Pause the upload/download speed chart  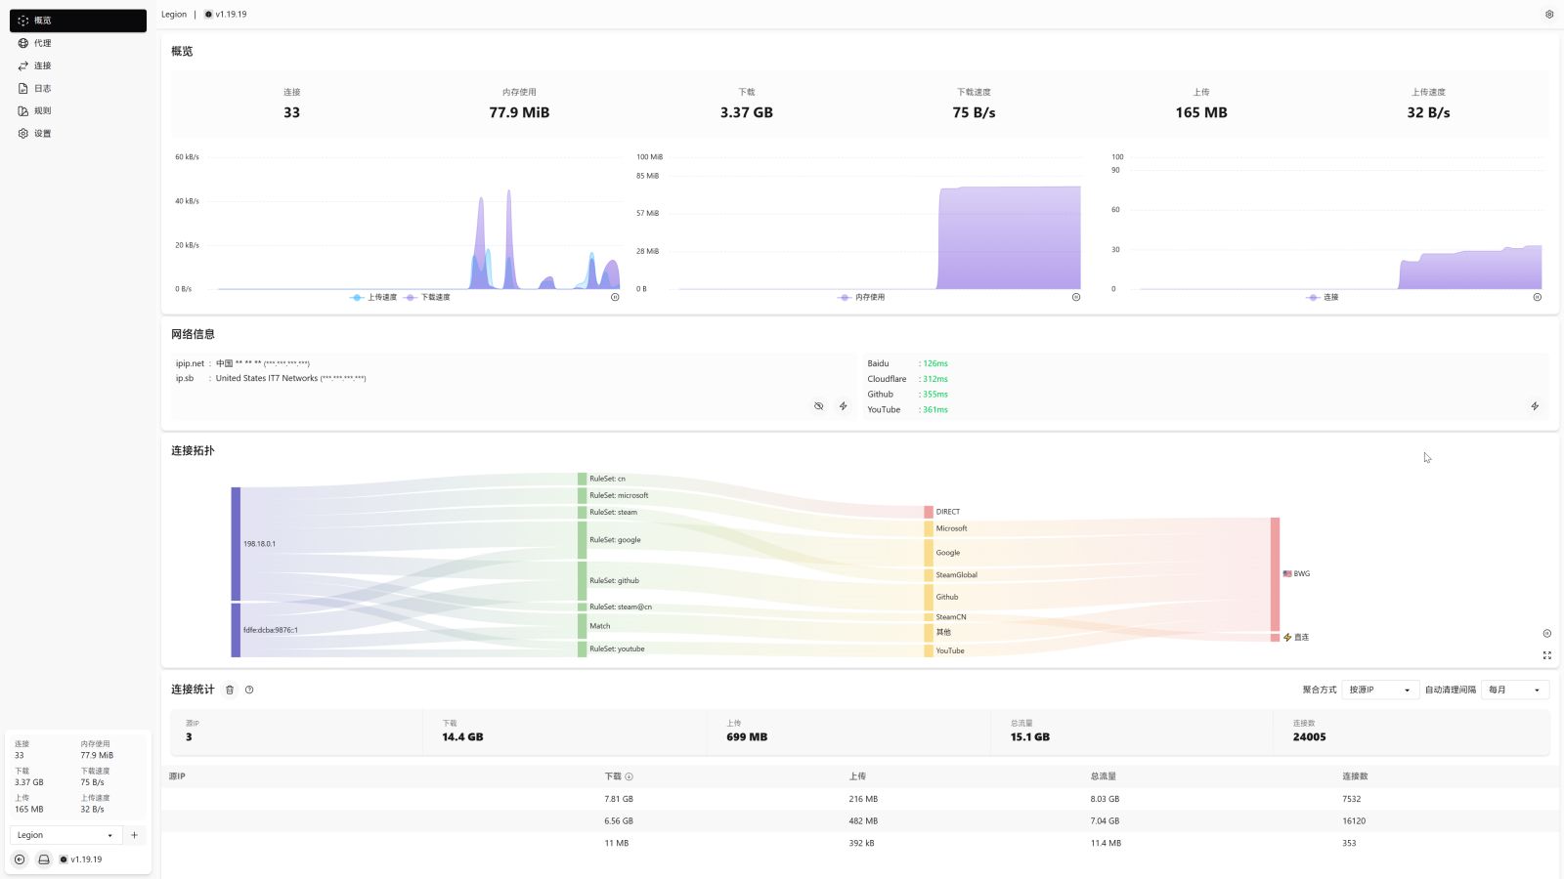coord(615,297)
